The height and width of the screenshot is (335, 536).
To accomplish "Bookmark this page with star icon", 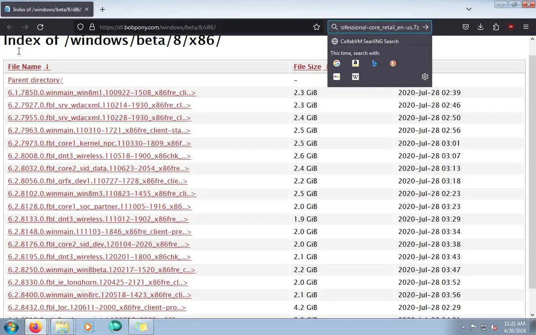I will click(317, 27).
